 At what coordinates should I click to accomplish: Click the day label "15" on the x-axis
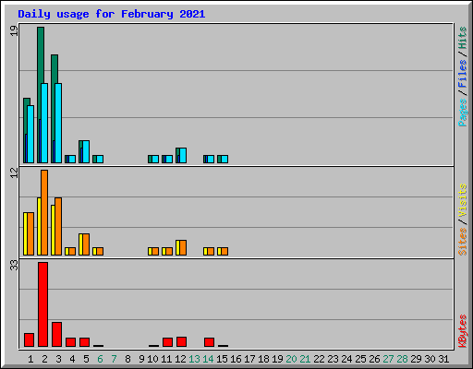[222, 359]
